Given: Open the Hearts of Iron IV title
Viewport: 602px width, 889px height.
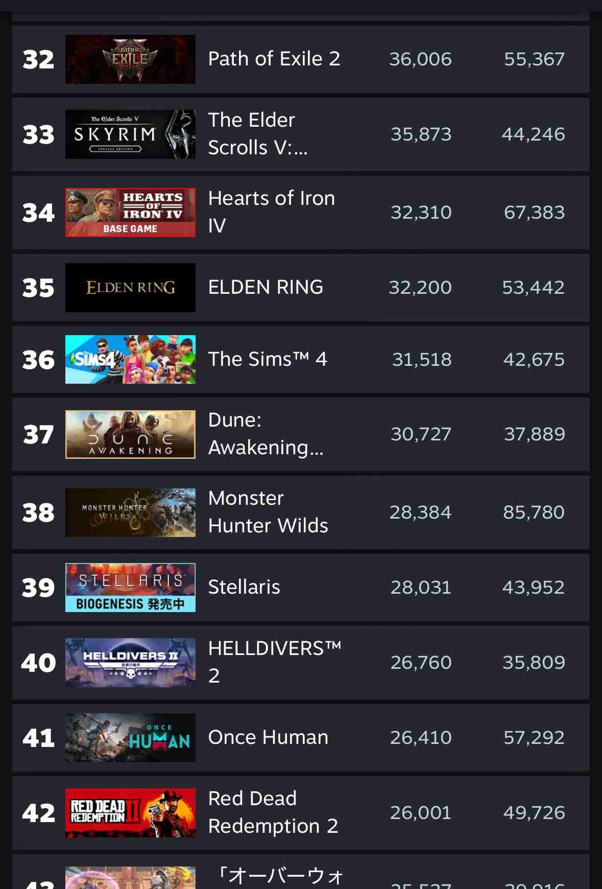Looking at the screenshot, I should pos(272,212).
